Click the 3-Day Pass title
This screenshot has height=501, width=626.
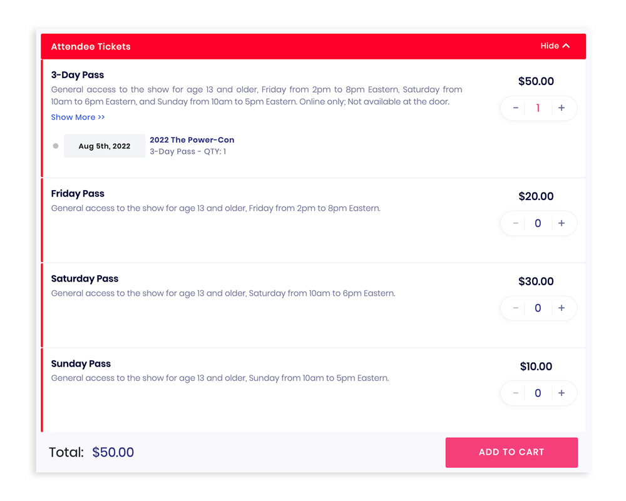click(78, 75)
